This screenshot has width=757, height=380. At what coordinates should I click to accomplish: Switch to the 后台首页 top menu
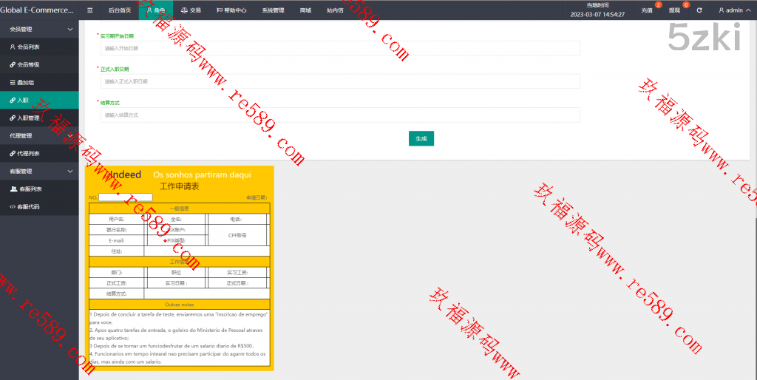(x=119, y=10)
